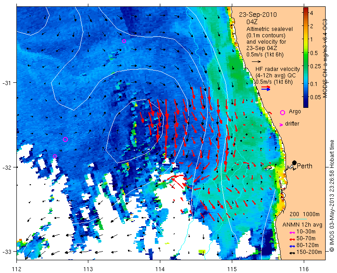337x273 pixels.
Task: Click the IMOS copyright timestamp text
Action: tap(332, 196)
